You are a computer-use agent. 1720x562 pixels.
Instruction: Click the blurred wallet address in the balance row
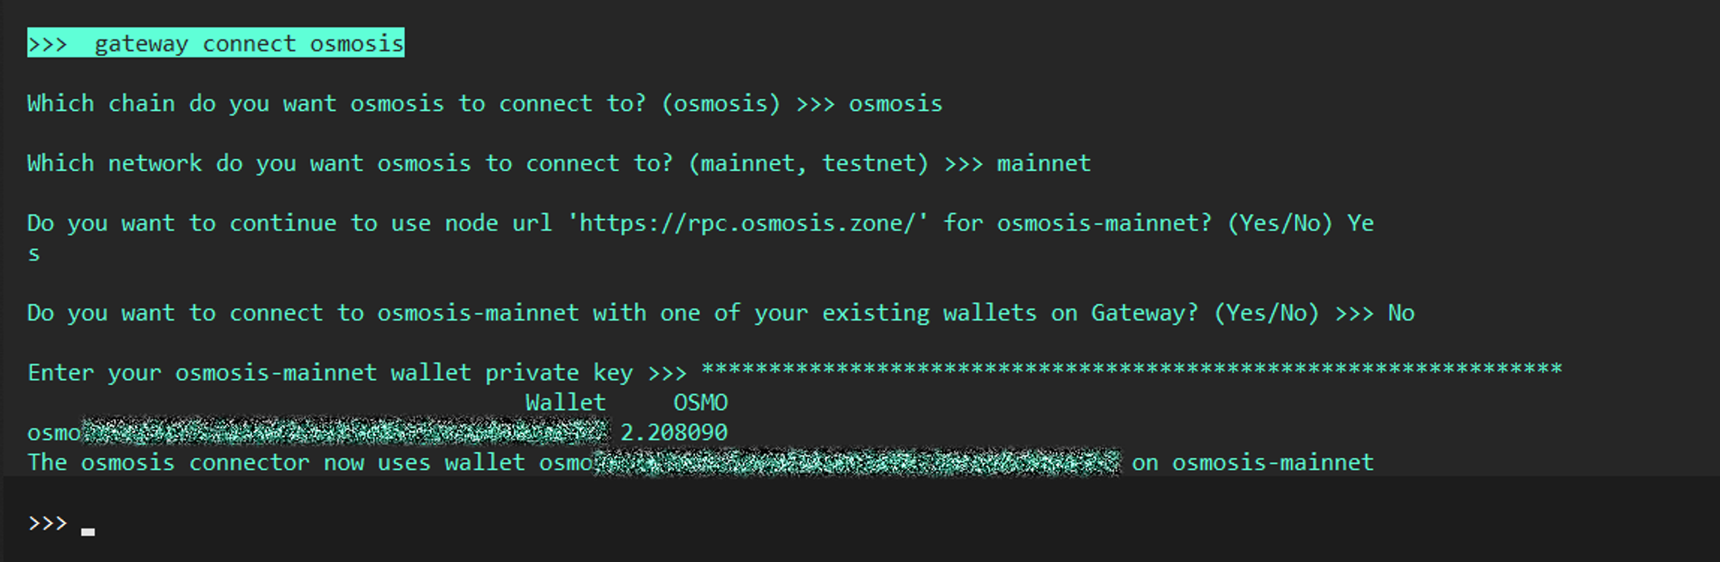(344, 431)
